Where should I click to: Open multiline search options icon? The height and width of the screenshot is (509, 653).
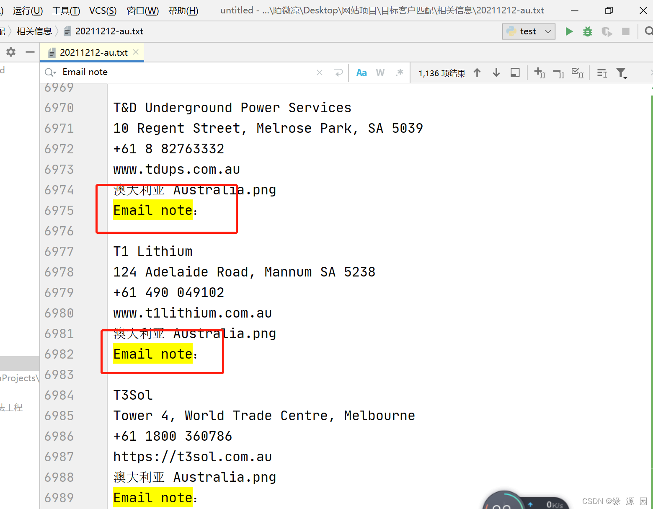point(602,73)
